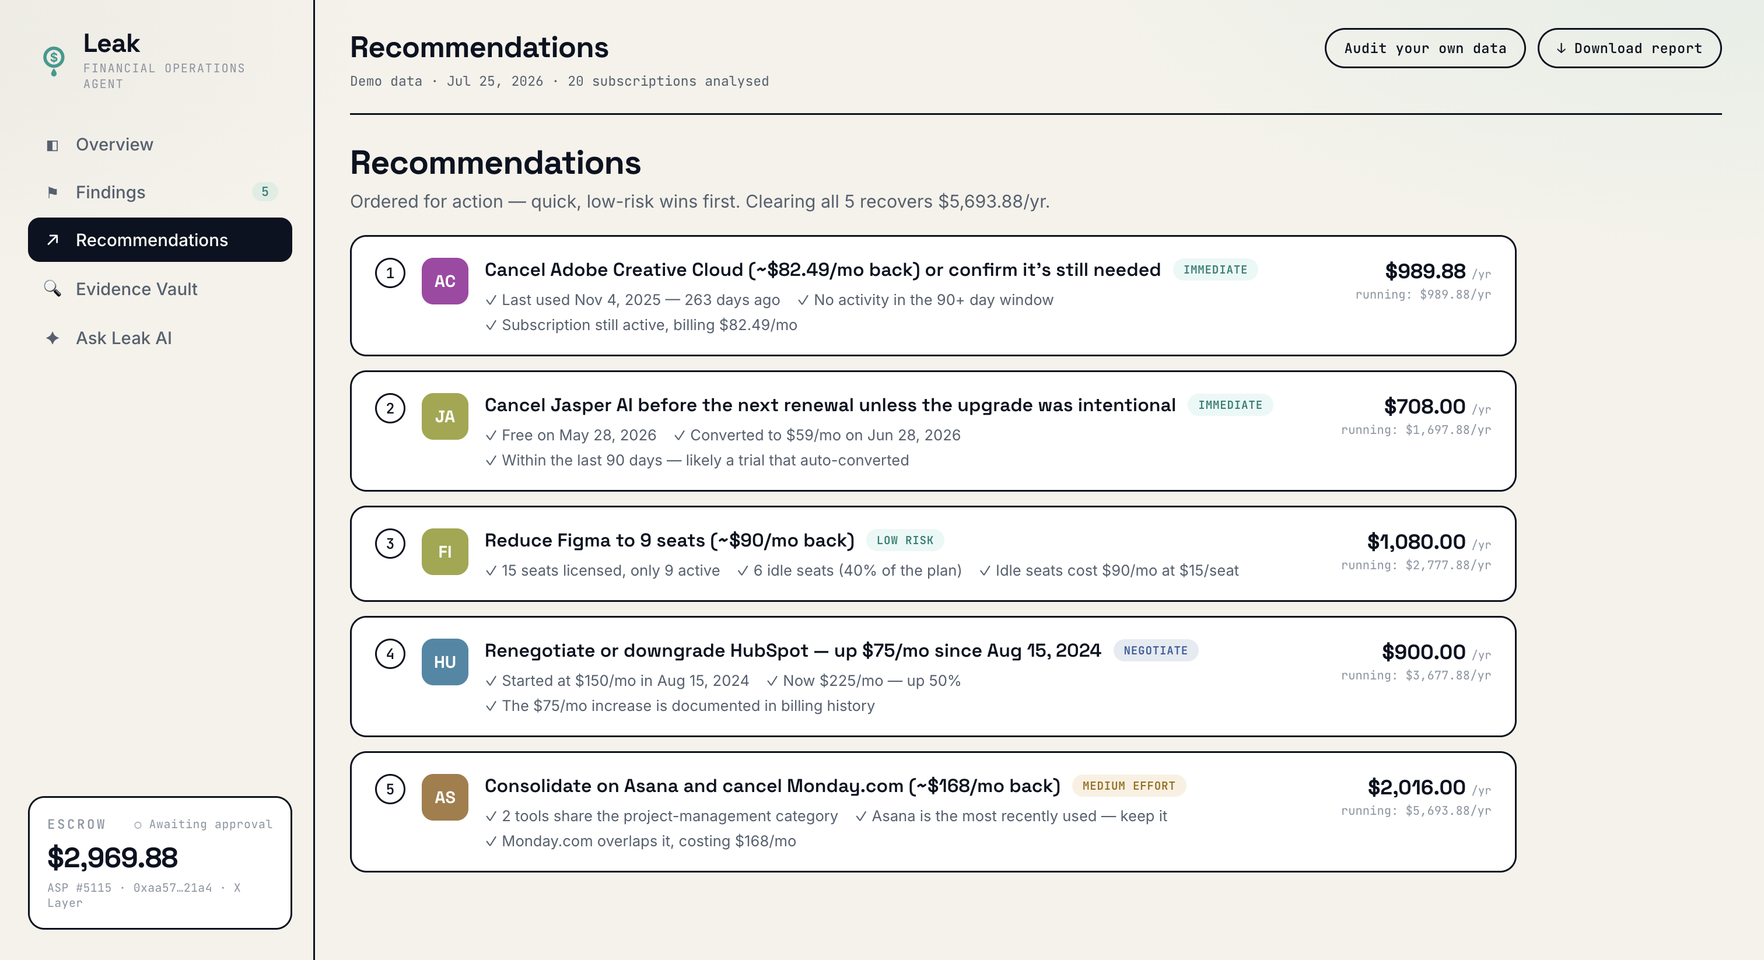The width and height of the screenshot is (1764, 960).
Task: Click running total $5,693.88/yr on Asana card
Action: pyautogui.click(x=1416, y=811)
